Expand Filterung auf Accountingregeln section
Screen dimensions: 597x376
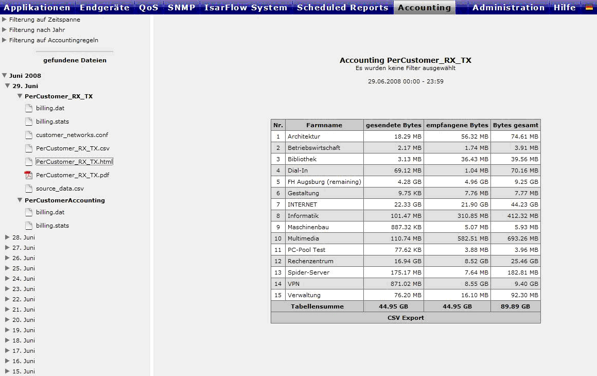5,40
